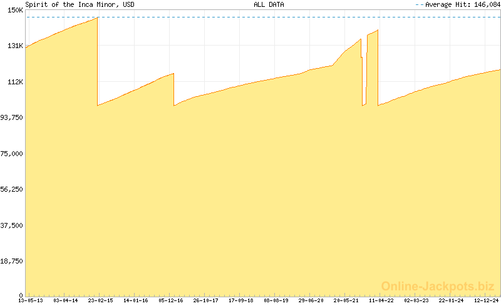Select the 112K y-axis label
This screenshot has width=501, height=306.
coord(16,82)
